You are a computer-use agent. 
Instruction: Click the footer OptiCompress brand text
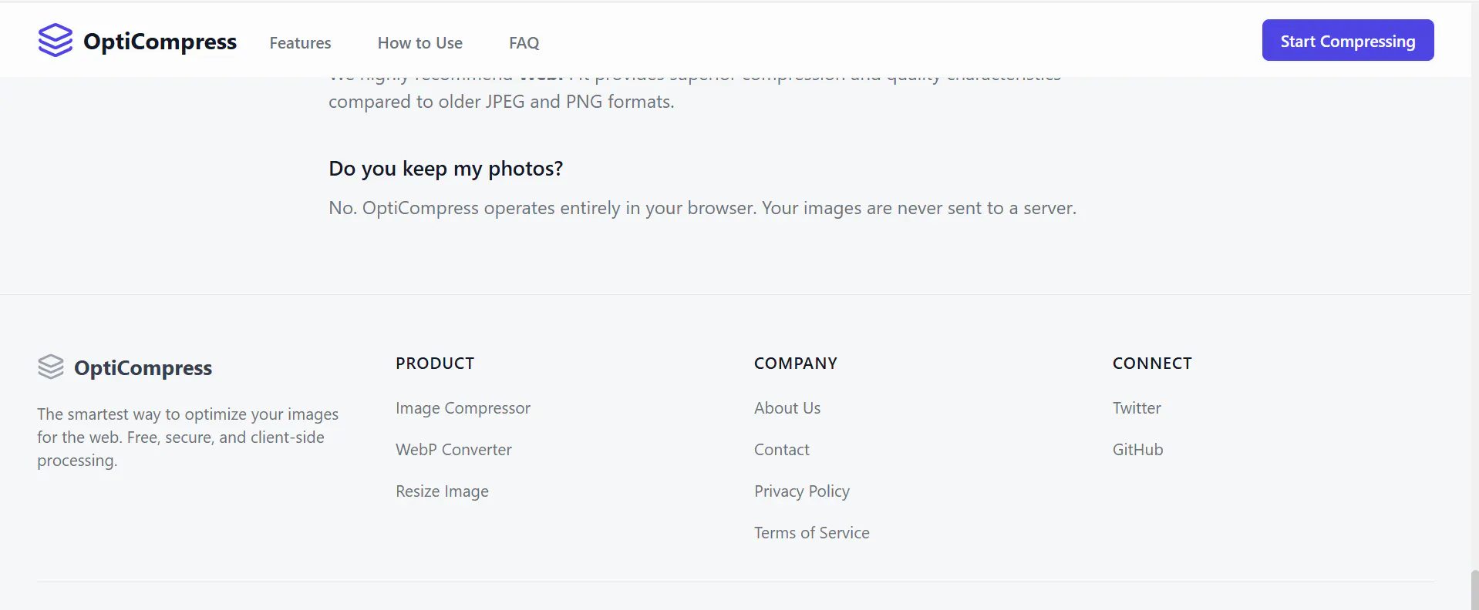[x=143, y=368]
